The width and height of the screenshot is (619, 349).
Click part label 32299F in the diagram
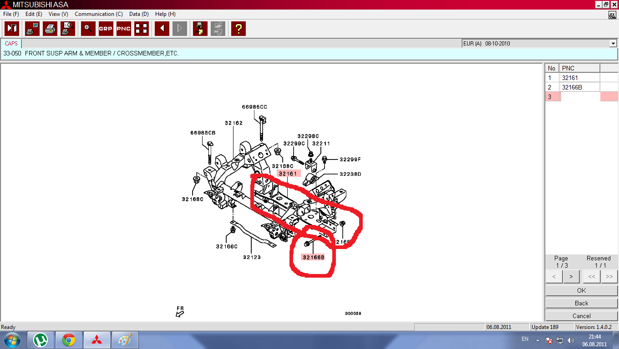pyautogui.click(x=350, y=159)
